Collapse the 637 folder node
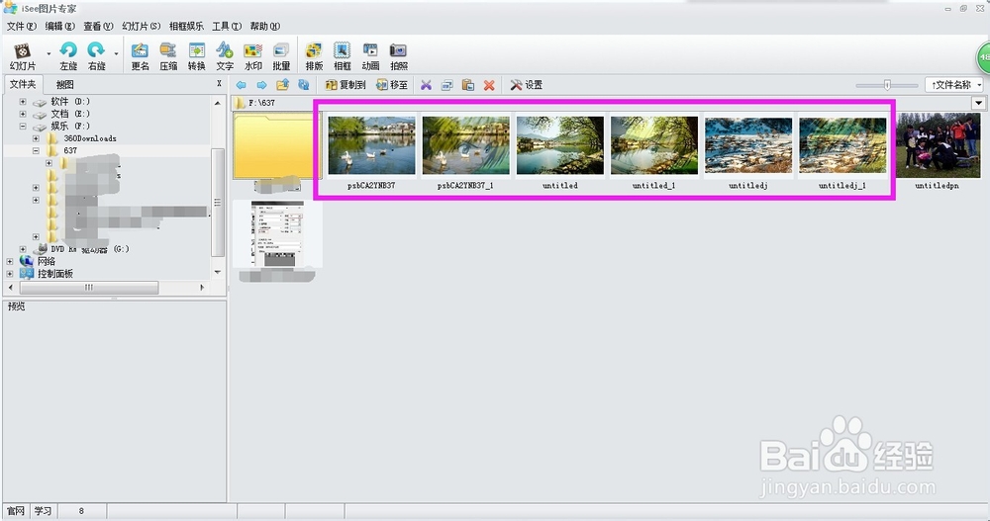Viewport: 990px width, 521px height. (x=36, y=150)
